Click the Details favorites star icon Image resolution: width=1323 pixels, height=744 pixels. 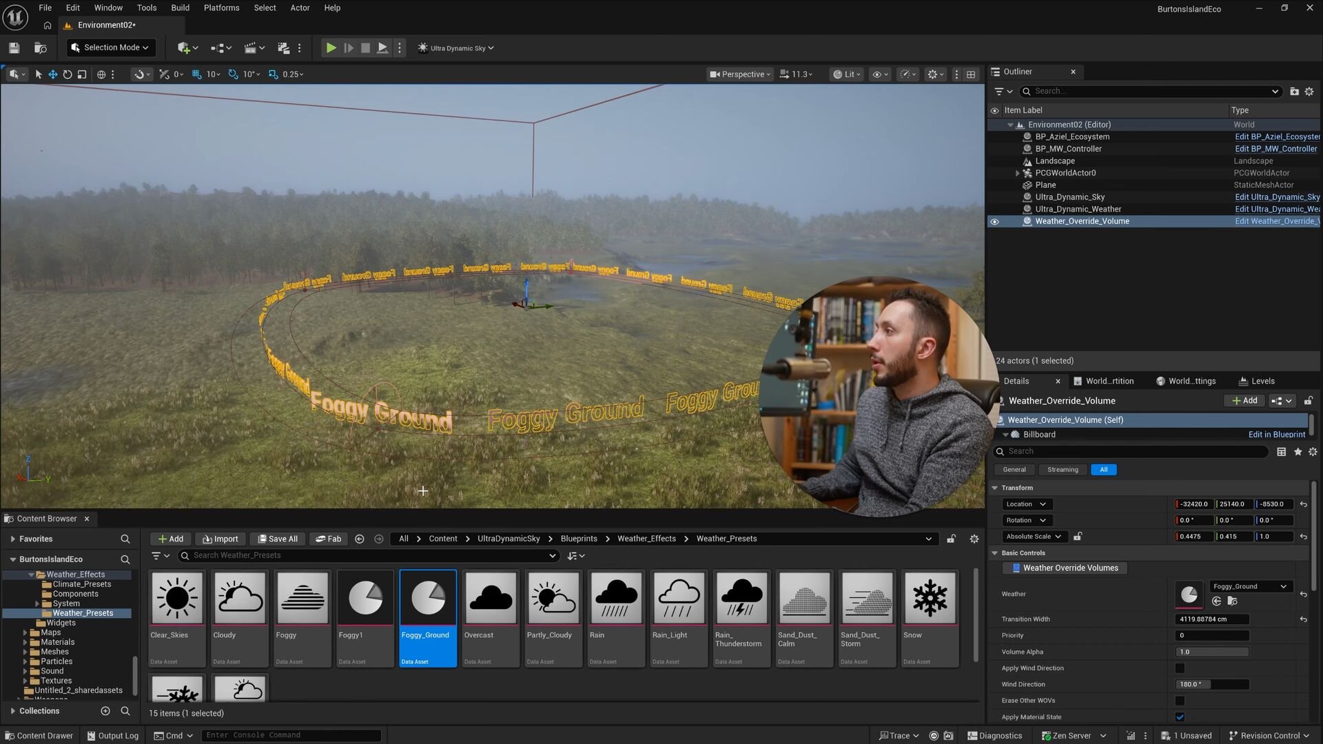1298,452
